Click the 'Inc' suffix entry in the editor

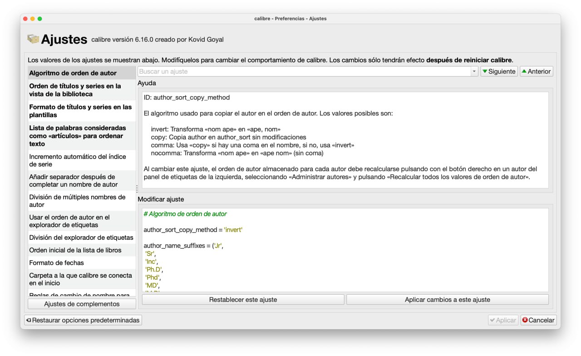click(151, 262)
